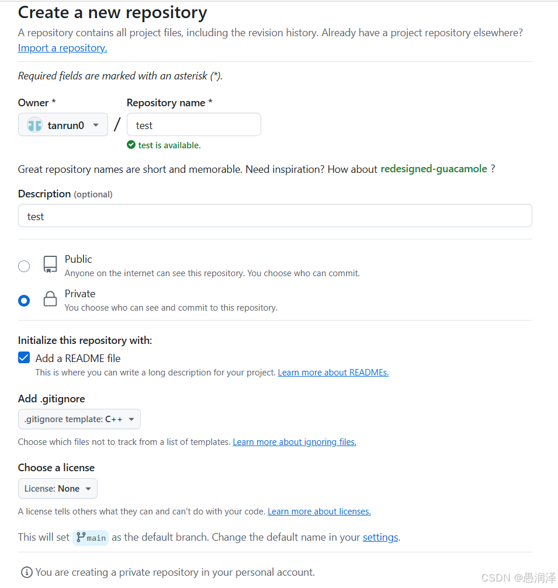
Task: Select the Private visibility radio button
Action: point(24,301)
